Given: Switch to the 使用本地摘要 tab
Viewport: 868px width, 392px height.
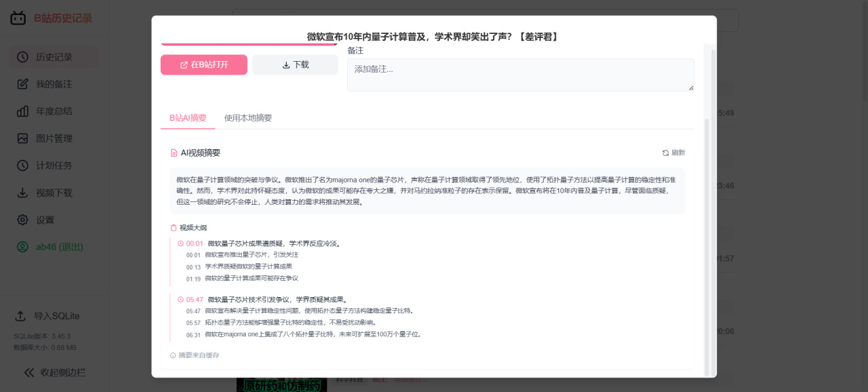Looking at the screenshot, I should tap(248, 118).
